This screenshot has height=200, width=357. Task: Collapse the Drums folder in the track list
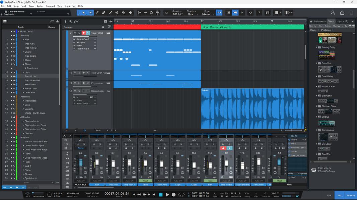21,36
